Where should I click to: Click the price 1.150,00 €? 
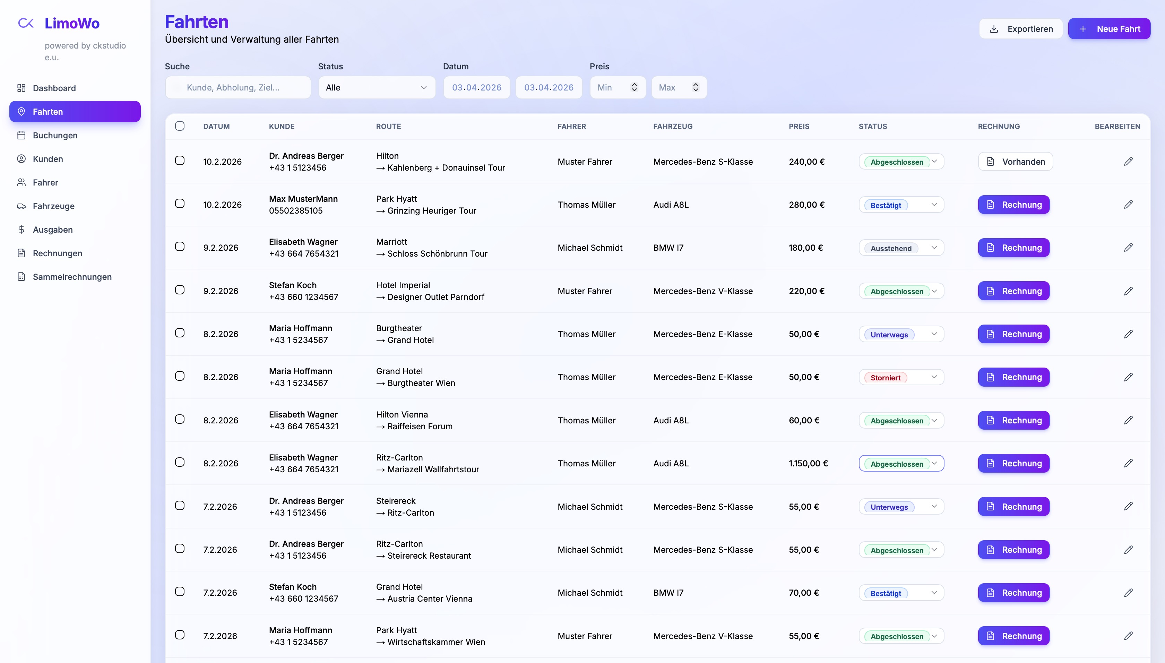[808, 463]
